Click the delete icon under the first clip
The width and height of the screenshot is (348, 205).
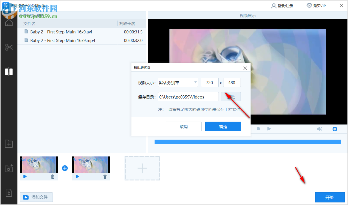pos(53,176)
